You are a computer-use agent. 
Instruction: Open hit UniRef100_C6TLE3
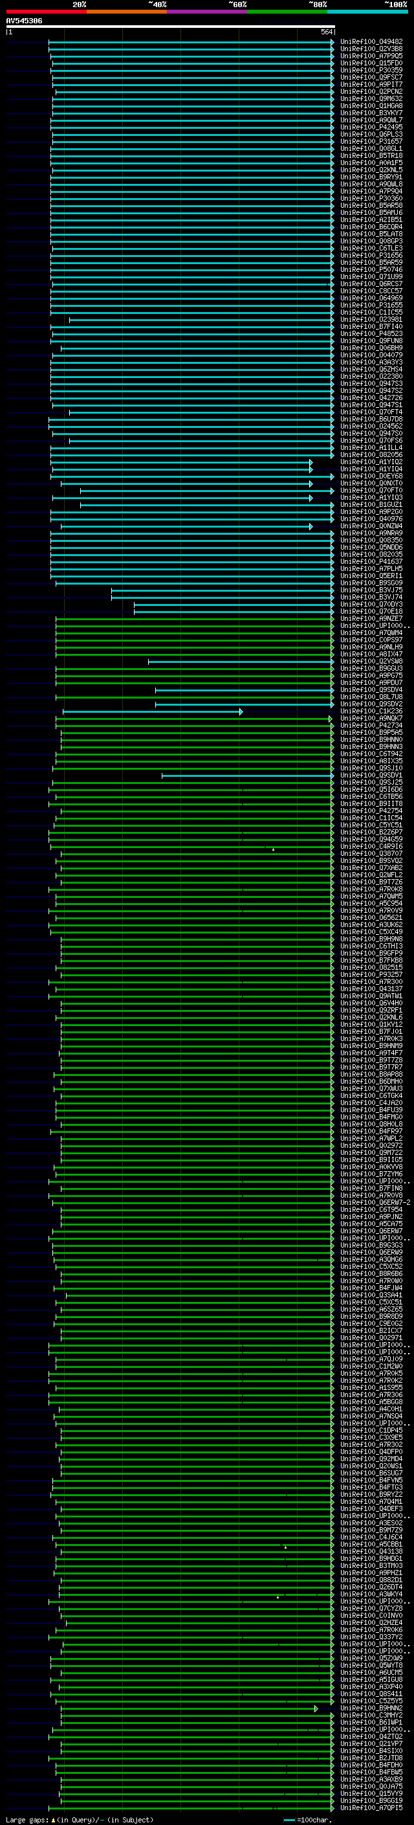(x=371, y=249)
